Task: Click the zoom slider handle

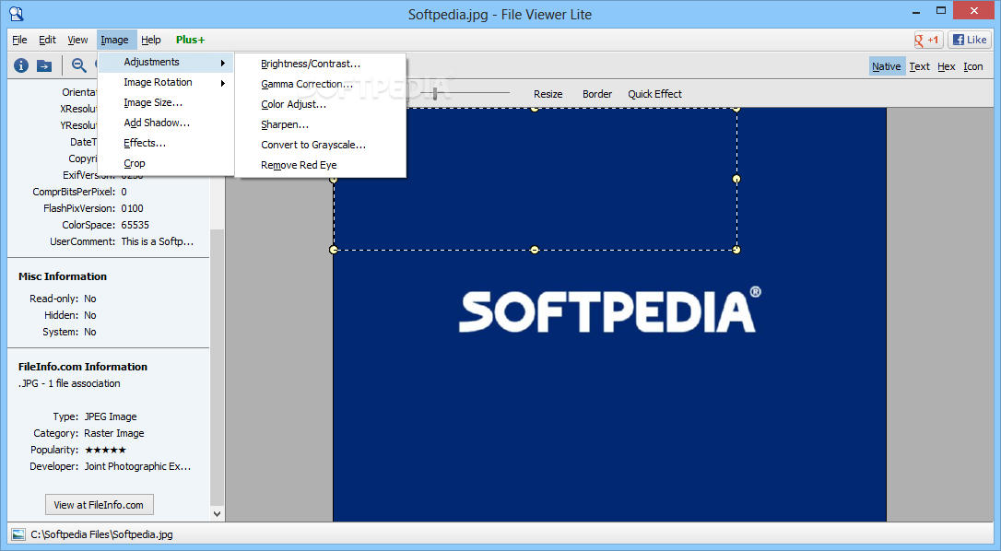Action: [435, 94]
